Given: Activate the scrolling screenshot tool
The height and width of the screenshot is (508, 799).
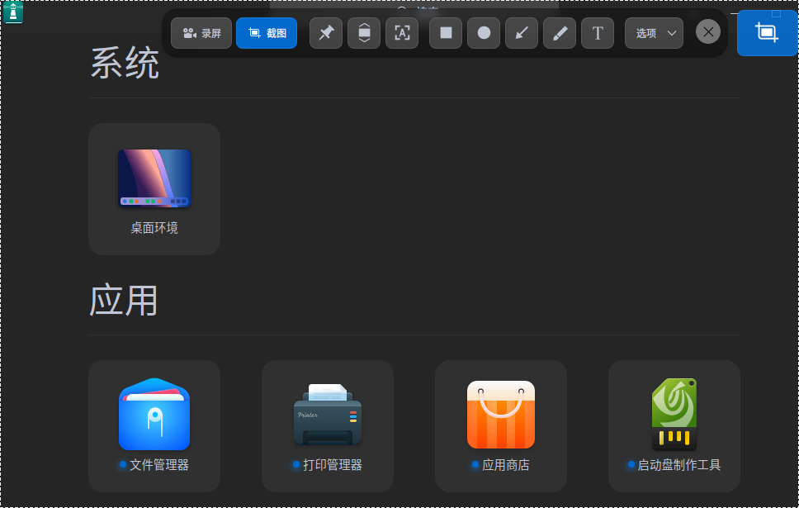Looking at the screenshot, I should tap(364, 33).
